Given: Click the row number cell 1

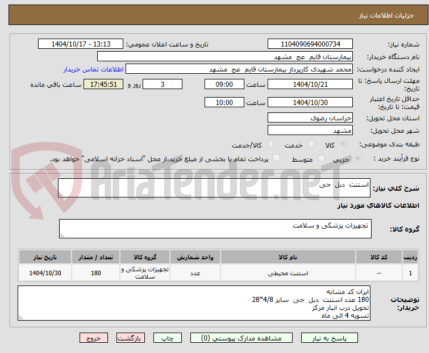Looking at the screenshot, I should pos(410,273).
